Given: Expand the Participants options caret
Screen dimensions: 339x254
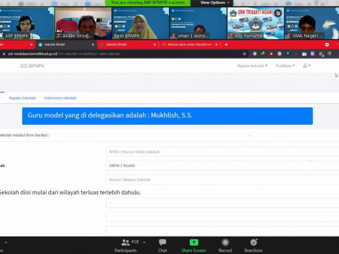Looking at the screenshot, I should [144, 242].
